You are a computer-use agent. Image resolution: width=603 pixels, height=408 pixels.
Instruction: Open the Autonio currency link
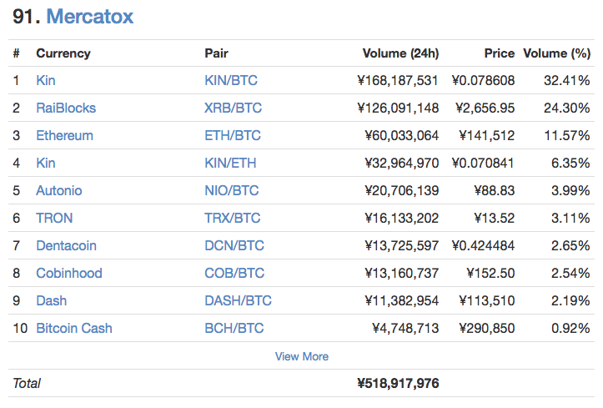tap(59, 191)
